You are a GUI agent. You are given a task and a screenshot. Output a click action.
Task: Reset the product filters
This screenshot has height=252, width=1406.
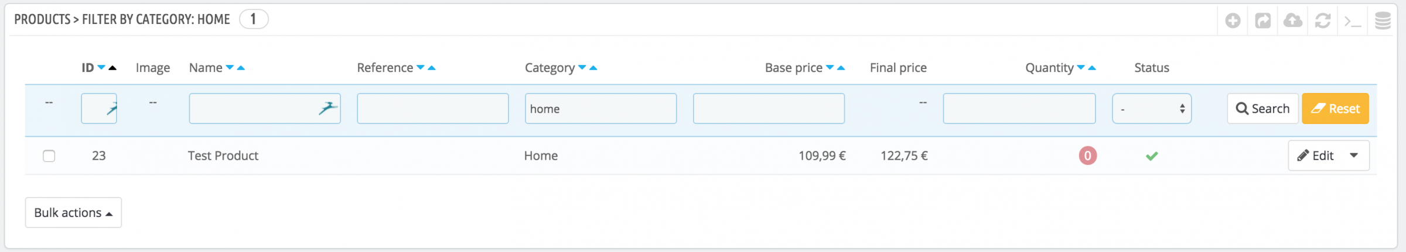[x=1335, y=109]
